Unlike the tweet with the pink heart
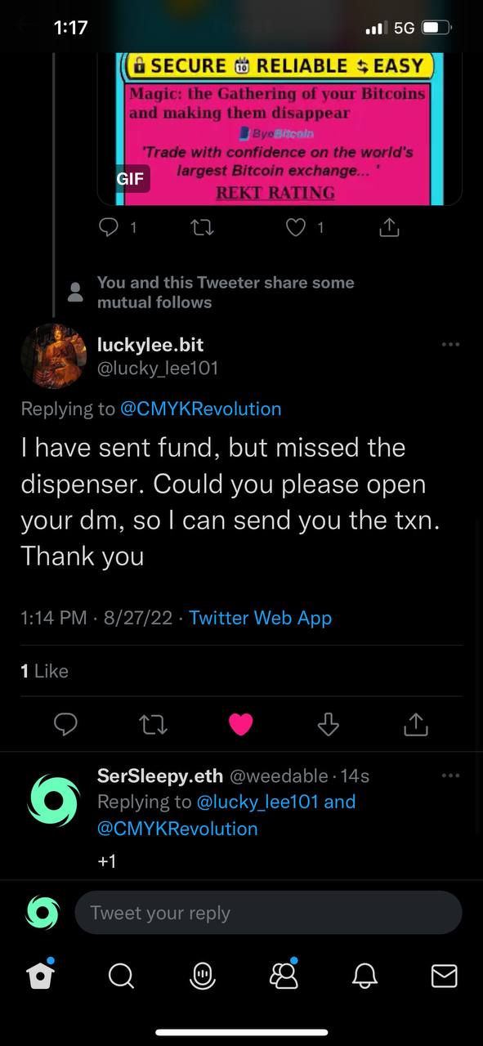 point(240,724)
